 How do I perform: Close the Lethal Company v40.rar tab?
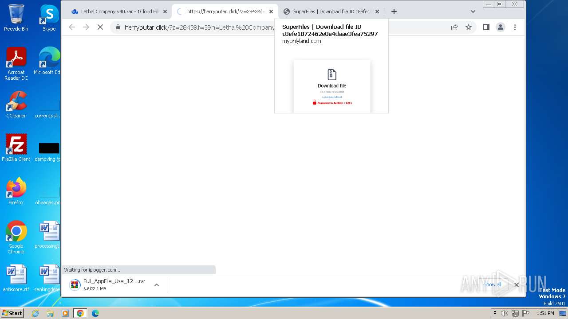coord(165,12)
